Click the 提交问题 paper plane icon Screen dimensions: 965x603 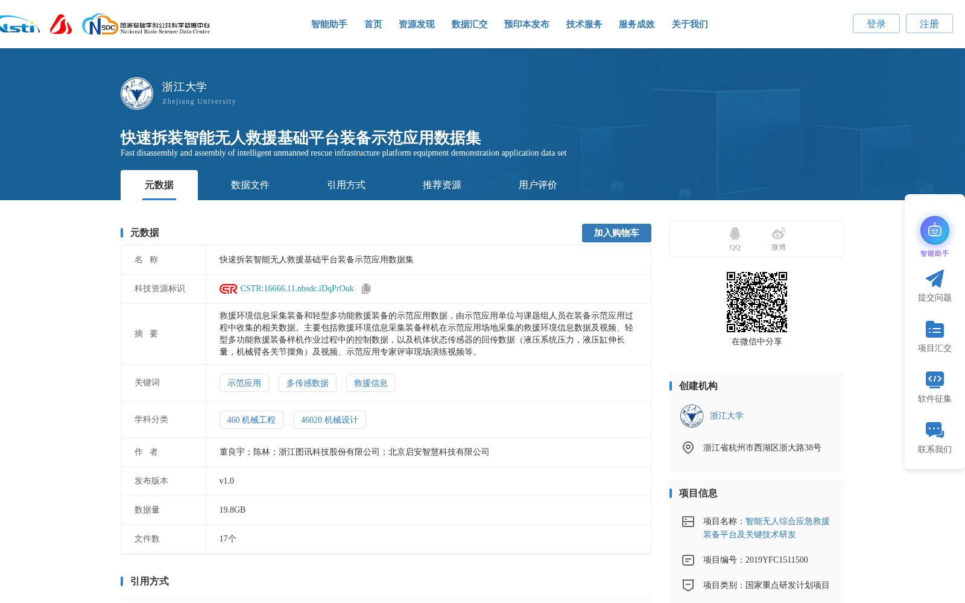pyautogui.click(x=934, y=279)
